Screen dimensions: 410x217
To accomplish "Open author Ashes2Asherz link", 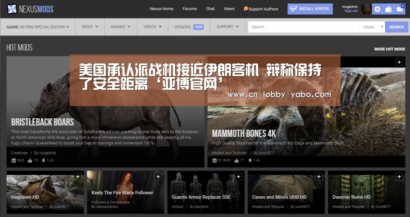I will pyautogui.click(x=108, y=207).
